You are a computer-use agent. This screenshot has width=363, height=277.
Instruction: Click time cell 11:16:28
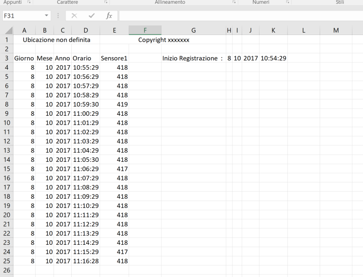pyautogui.click(x=86, y=261)
